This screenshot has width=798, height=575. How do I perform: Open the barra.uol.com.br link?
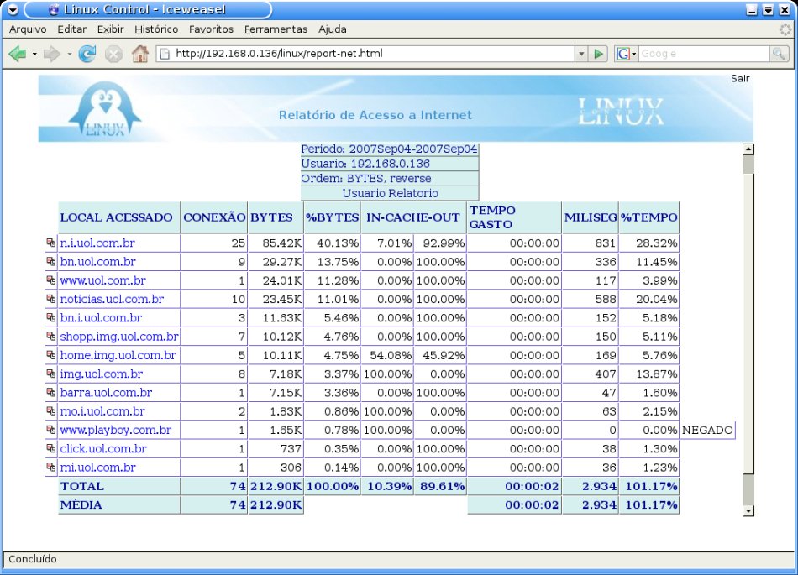[106, 393]
